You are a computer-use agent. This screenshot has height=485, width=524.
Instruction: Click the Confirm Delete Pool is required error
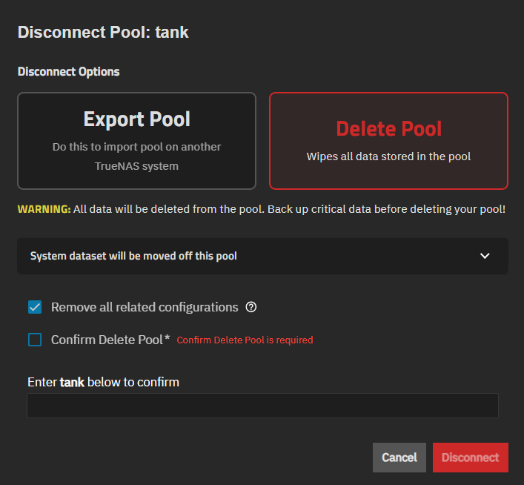(245, 340)
